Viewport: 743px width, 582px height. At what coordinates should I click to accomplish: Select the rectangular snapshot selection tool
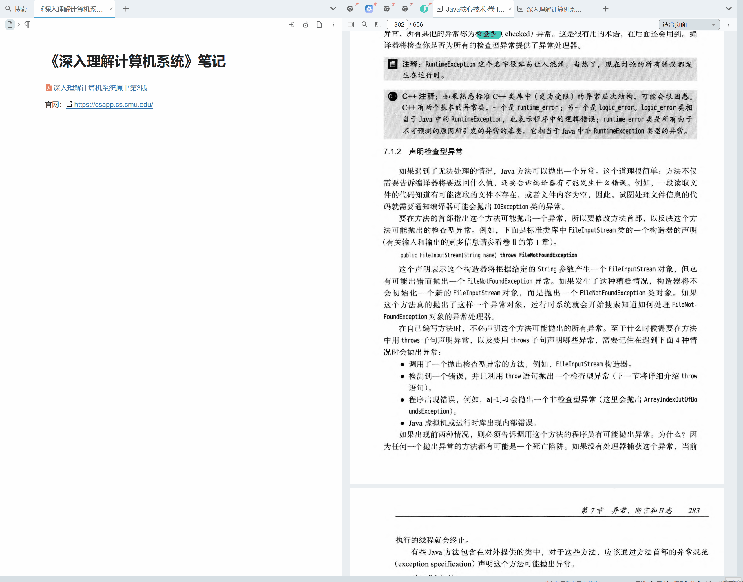pyautogui.click(x=378, y=24)
